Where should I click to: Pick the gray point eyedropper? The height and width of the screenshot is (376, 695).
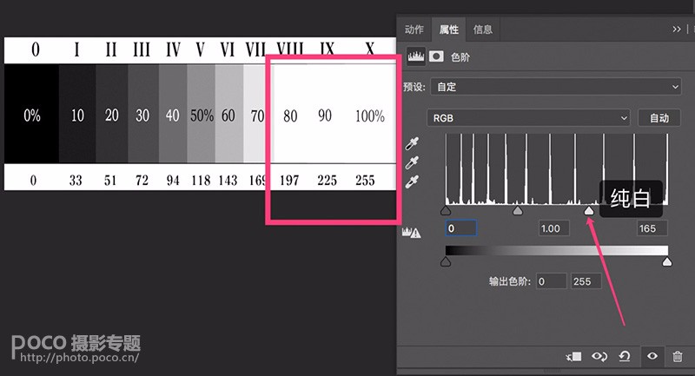(x=412, y=163)
